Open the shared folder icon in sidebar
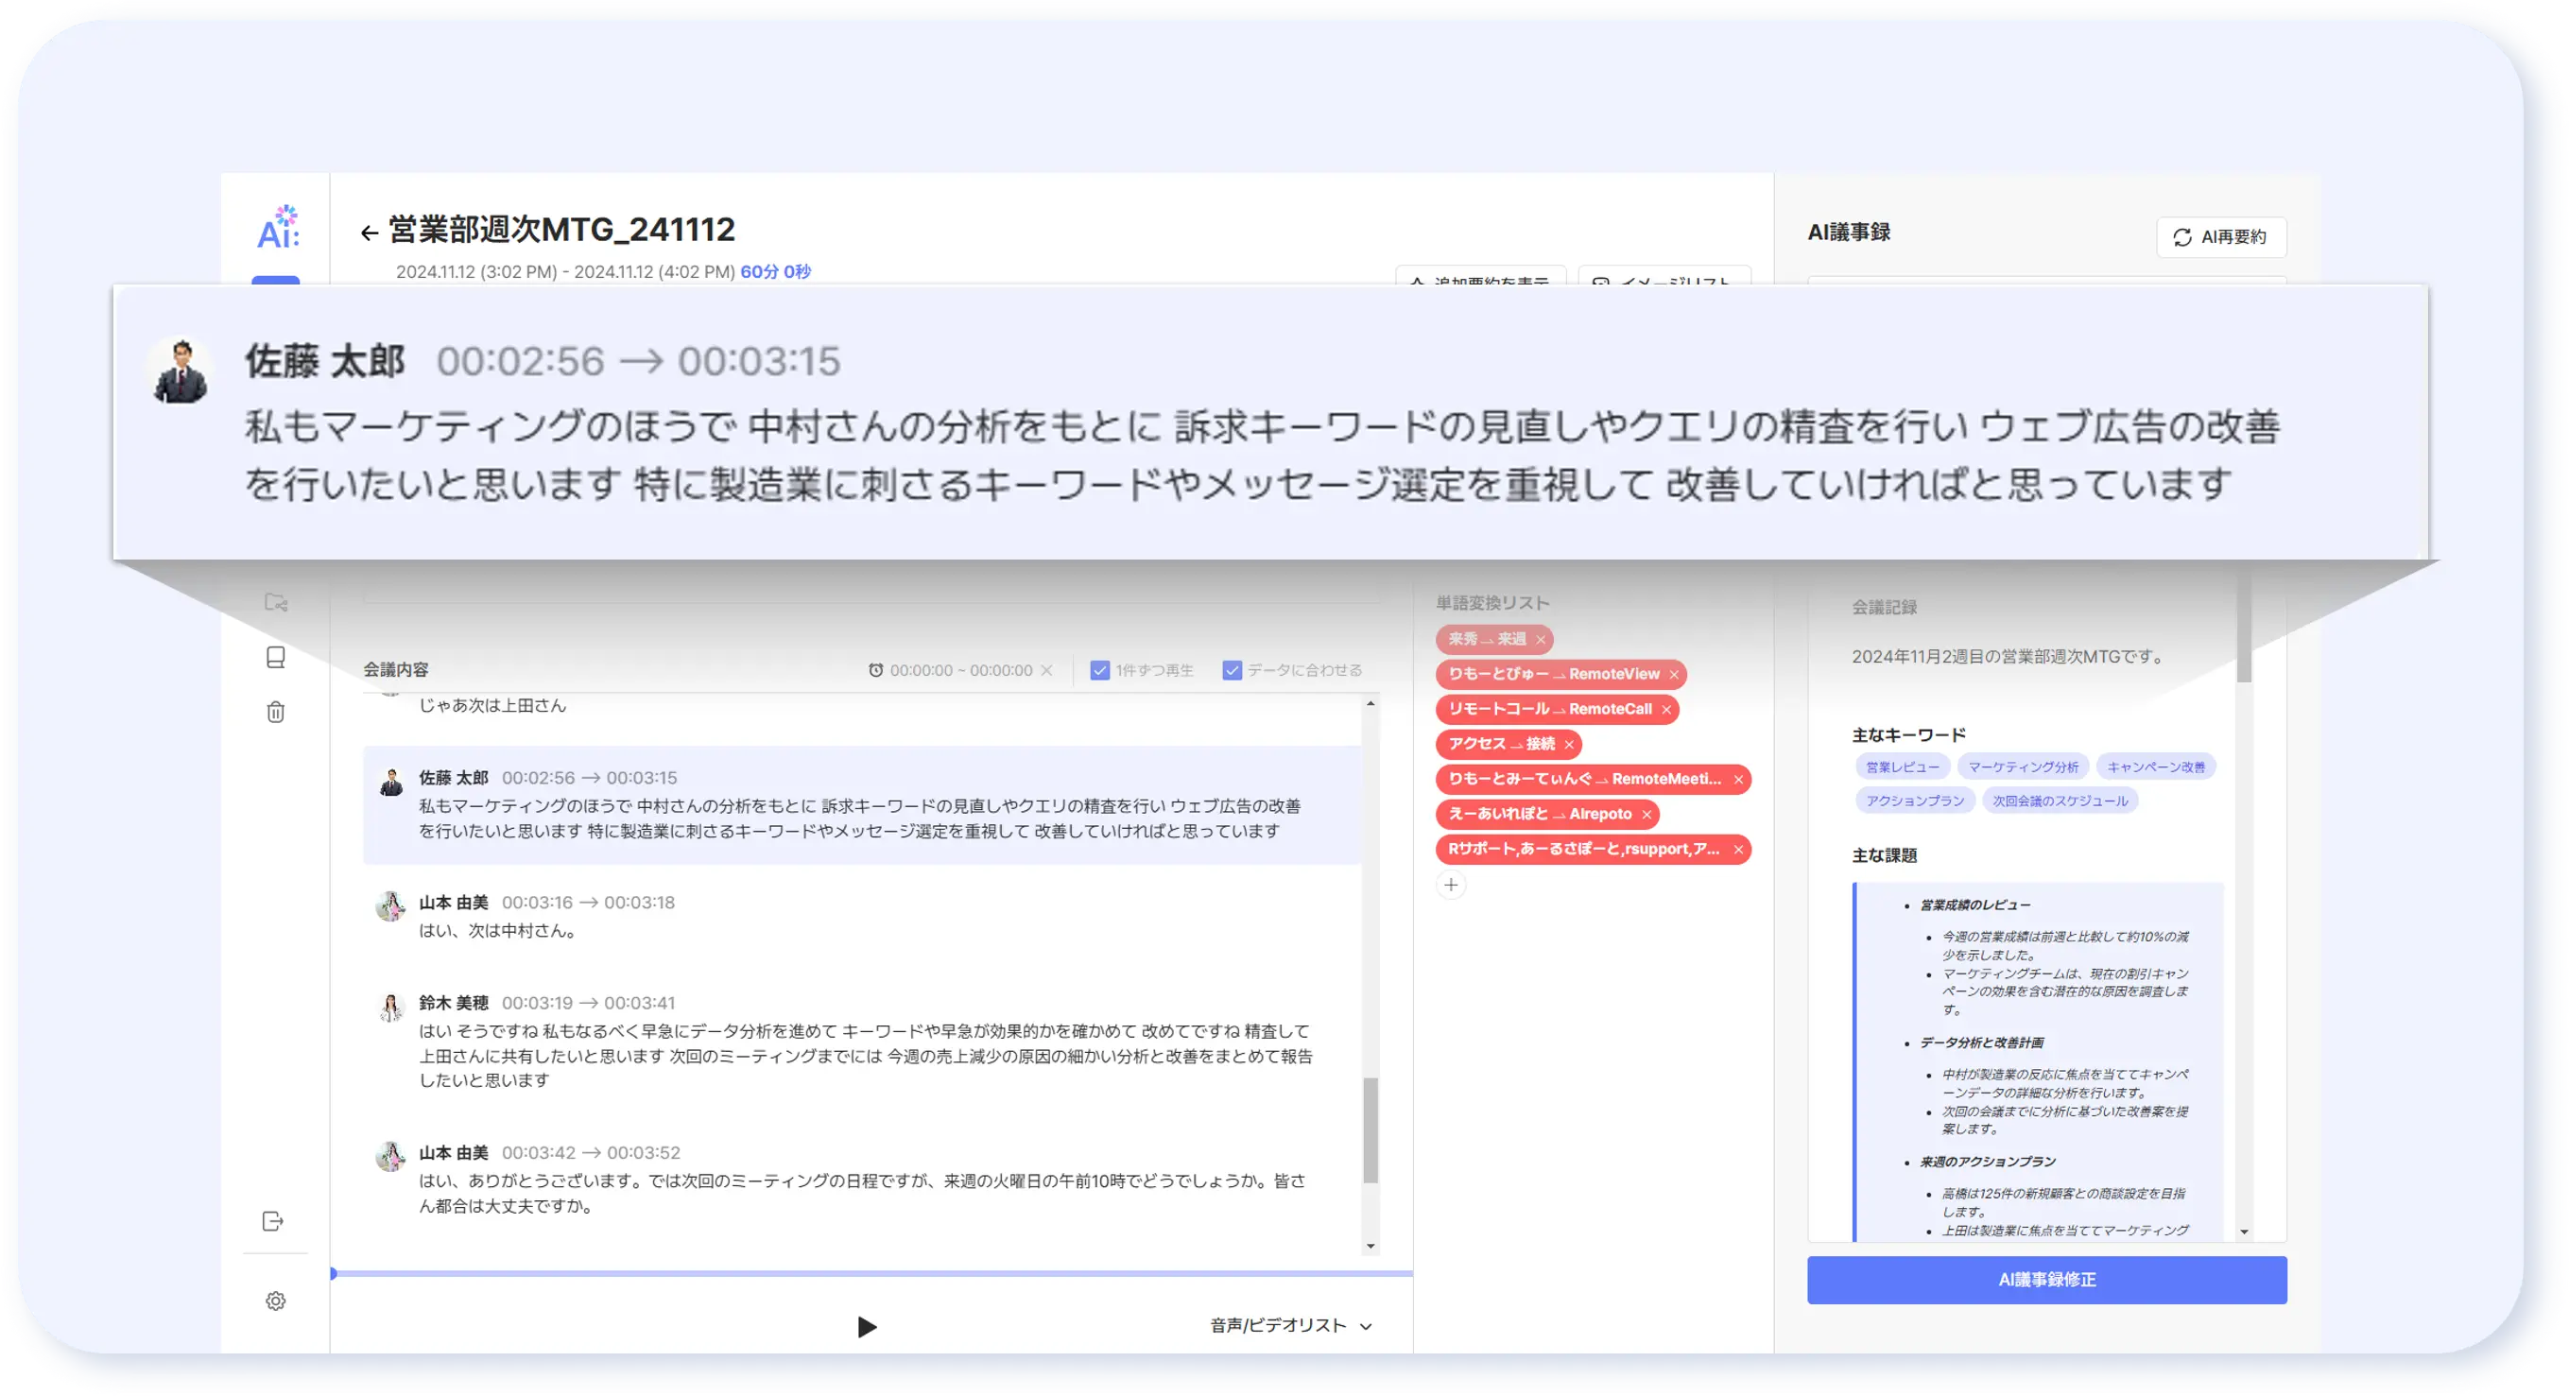The image size is (2569, 1396). [276, 602]
